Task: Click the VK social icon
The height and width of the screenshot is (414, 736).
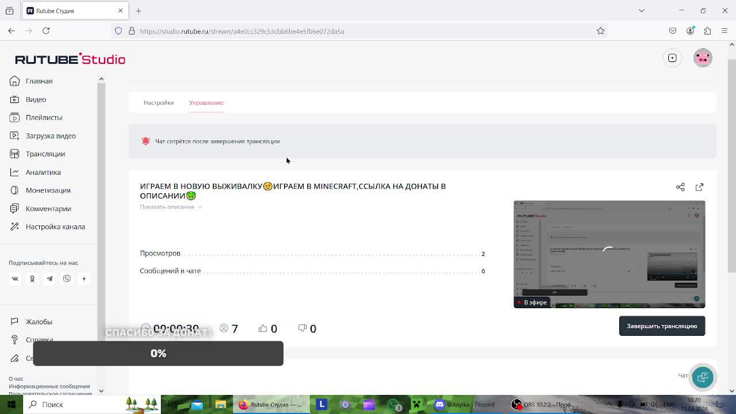Action: click(15, 279)
